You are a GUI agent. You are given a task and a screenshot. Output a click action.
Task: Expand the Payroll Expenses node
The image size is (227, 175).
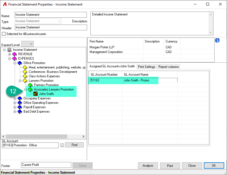[15, 107]
